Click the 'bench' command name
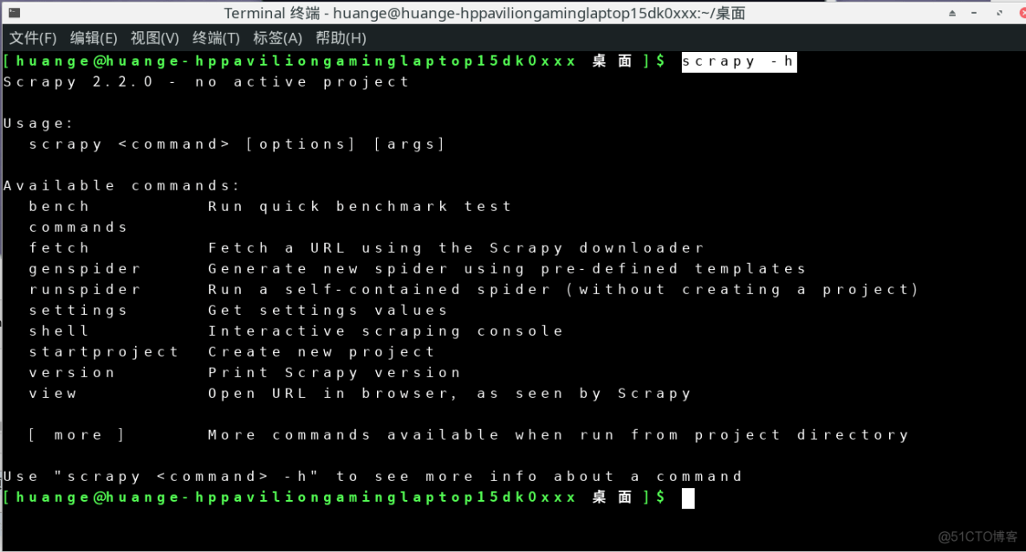The image size is (1026, 552). 59,207
